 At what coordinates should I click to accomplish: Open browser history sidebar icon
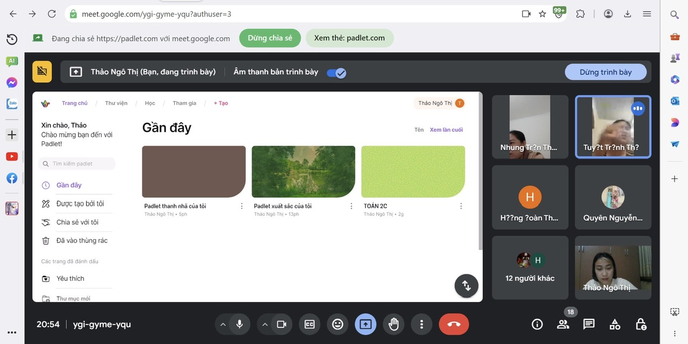tap(12, 39)
